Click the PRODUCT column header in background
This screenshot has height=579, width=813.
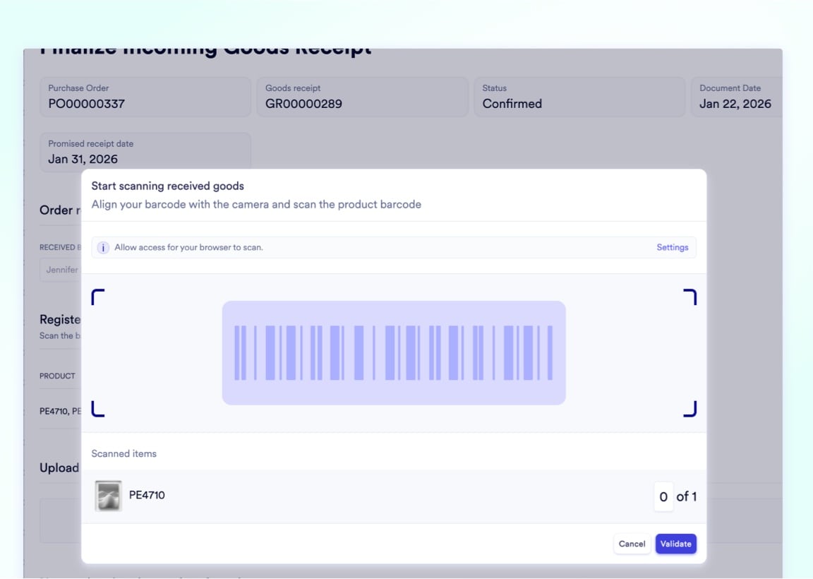(x=57, y=376)
